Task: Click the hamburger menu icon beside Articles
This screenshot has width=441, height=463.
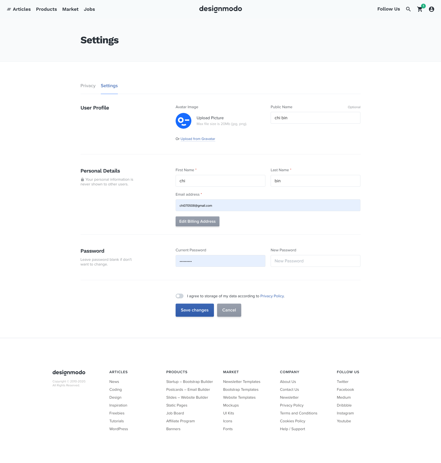Action: pyautogui.click(x=9, y=9)
